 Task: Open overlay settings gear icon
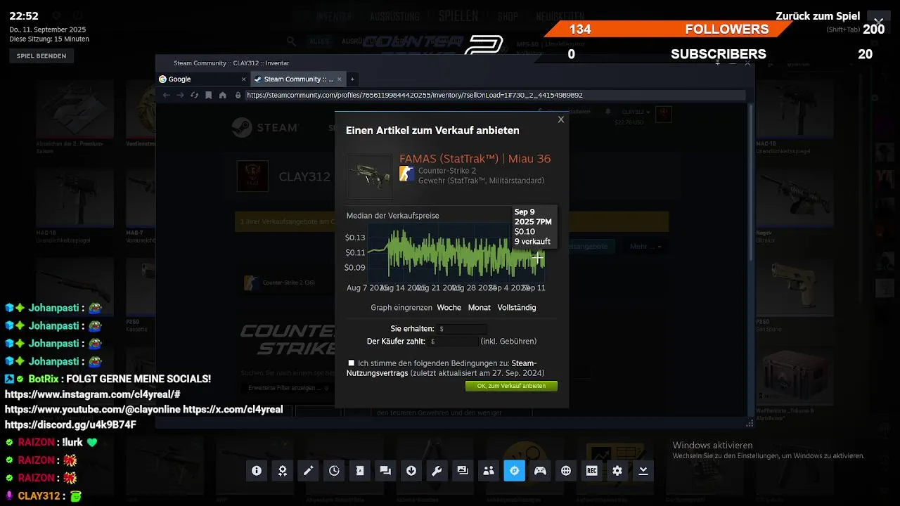(x=617, y=471)
